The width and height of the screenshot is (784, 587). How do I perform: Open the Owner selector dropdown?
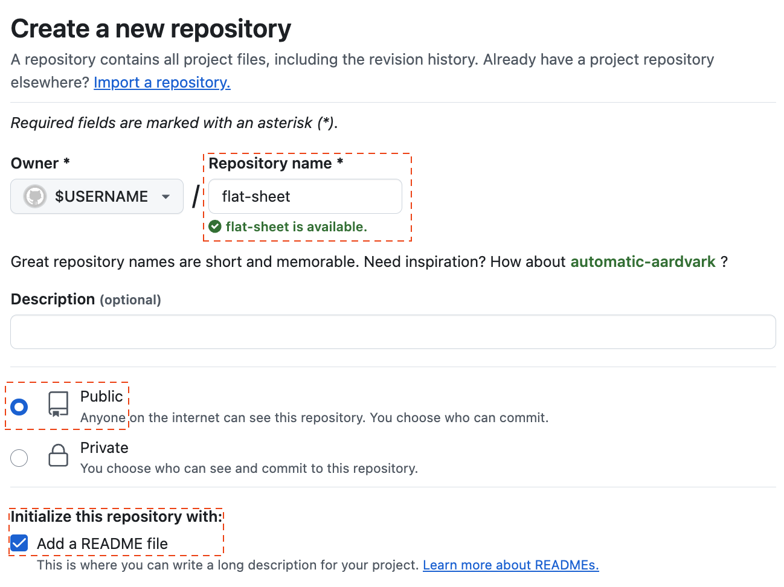coord(97,196)
